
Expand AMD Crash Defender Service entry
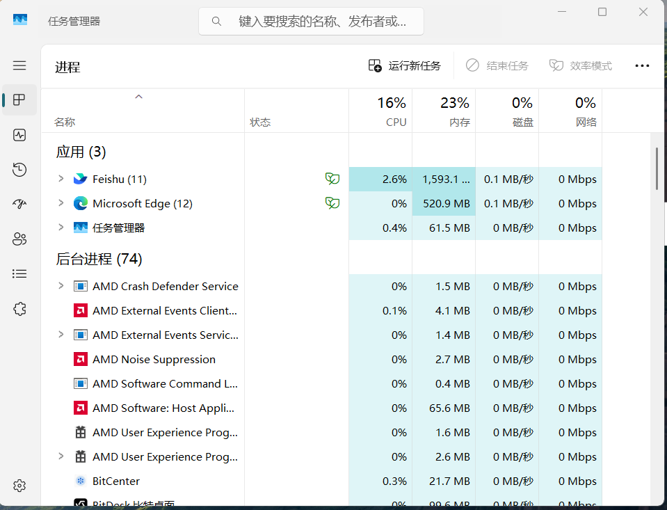coord(61,286)
